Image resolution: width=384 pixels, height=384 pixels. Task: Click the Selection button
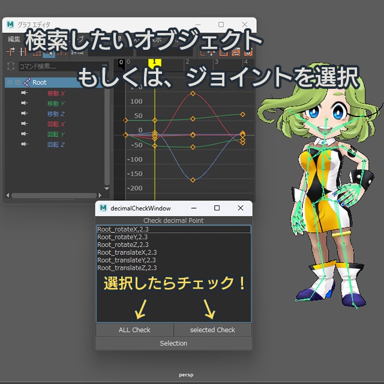(173, 343)
